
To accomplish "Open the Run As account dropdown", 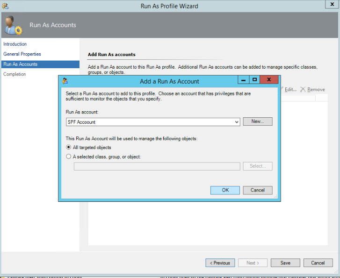I will (x=237, y=122).
